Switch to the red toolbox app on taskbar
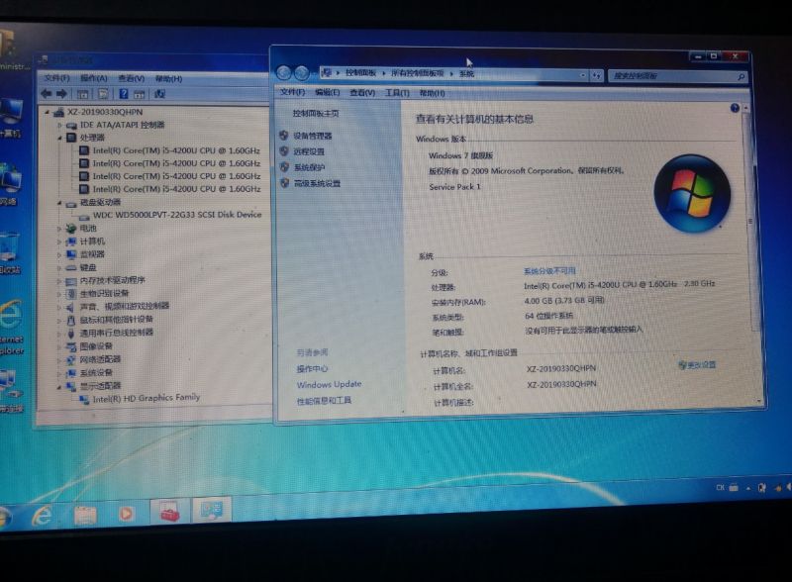 click(169, 512)
